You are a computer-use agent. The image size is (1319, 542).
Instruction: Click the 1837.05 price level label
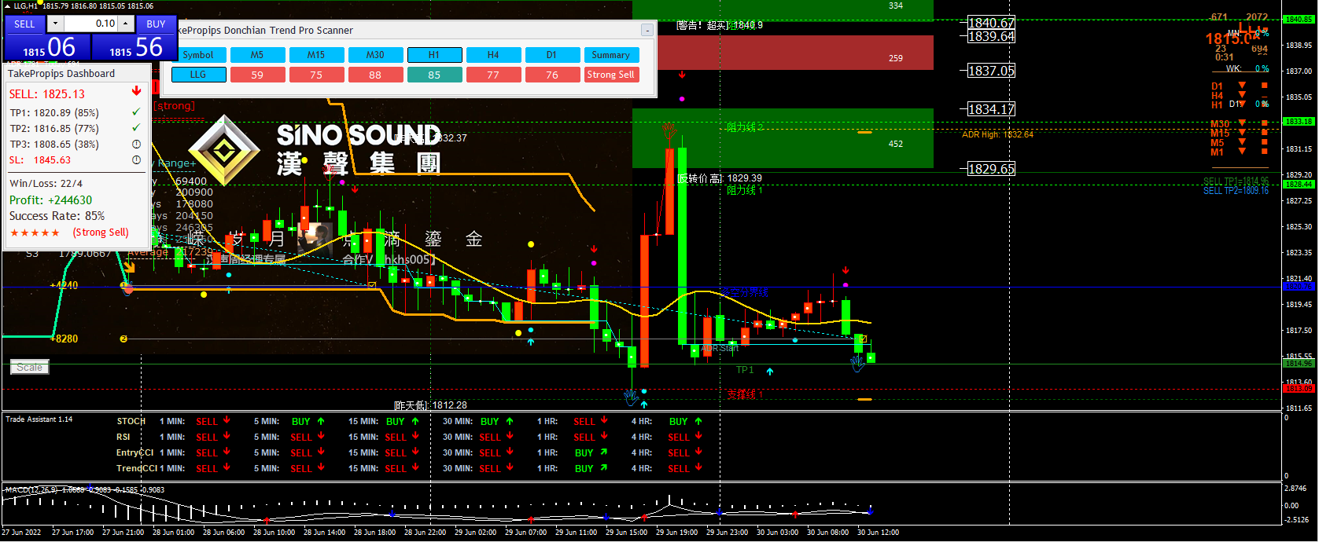(x=991, y=71)
